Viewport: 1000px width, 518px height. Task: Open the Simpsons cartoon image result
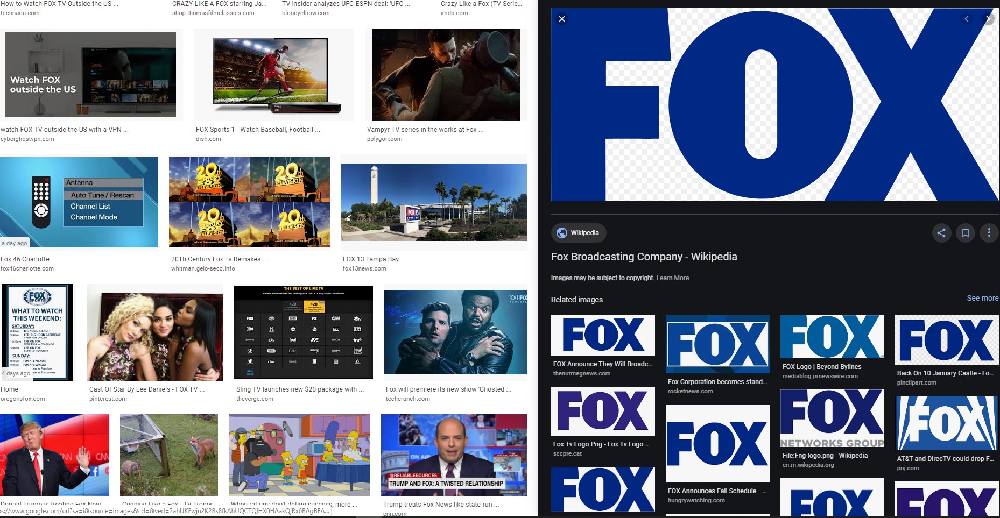click(299, 455)
